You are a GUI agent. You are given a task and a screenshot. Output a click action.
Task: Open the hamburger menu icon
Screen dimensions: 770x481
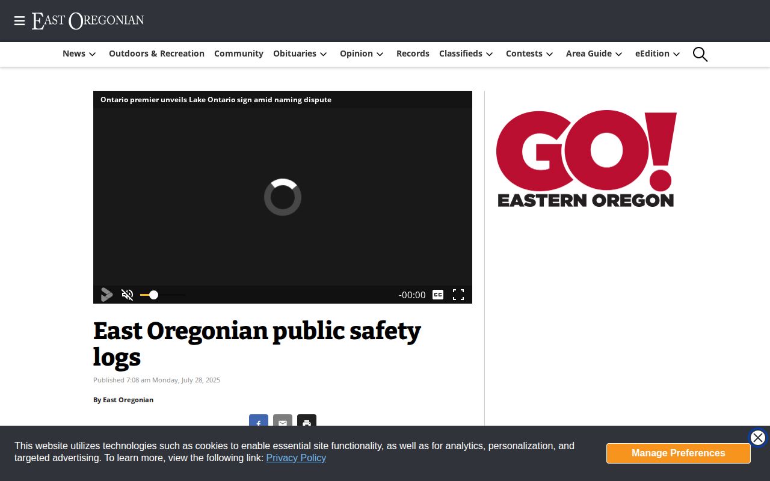pyautogui.click(x=19, y=21)
